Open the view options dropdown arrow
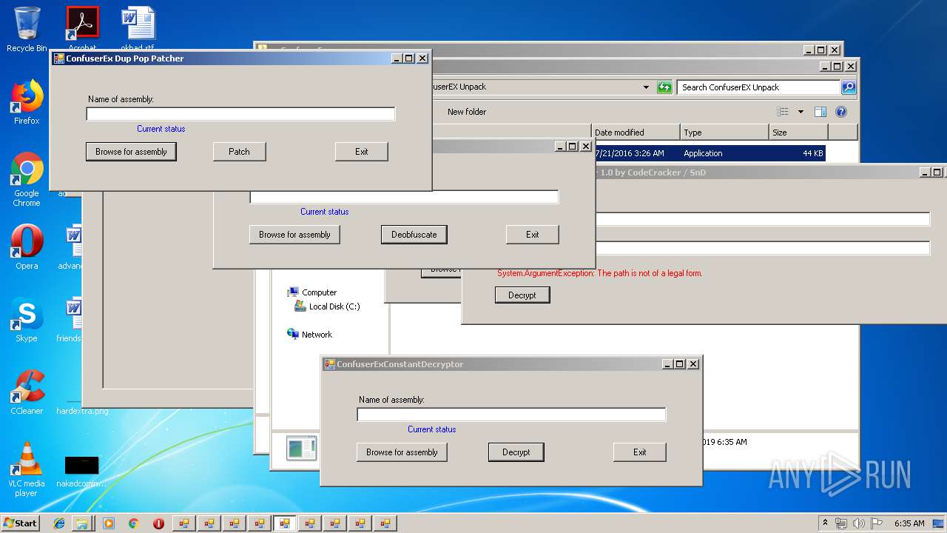This screenshot has height=533, width=947. tap(801, 112)
